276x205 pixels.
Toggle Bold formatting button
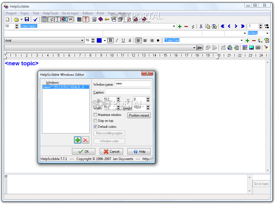tap(111, 40)
